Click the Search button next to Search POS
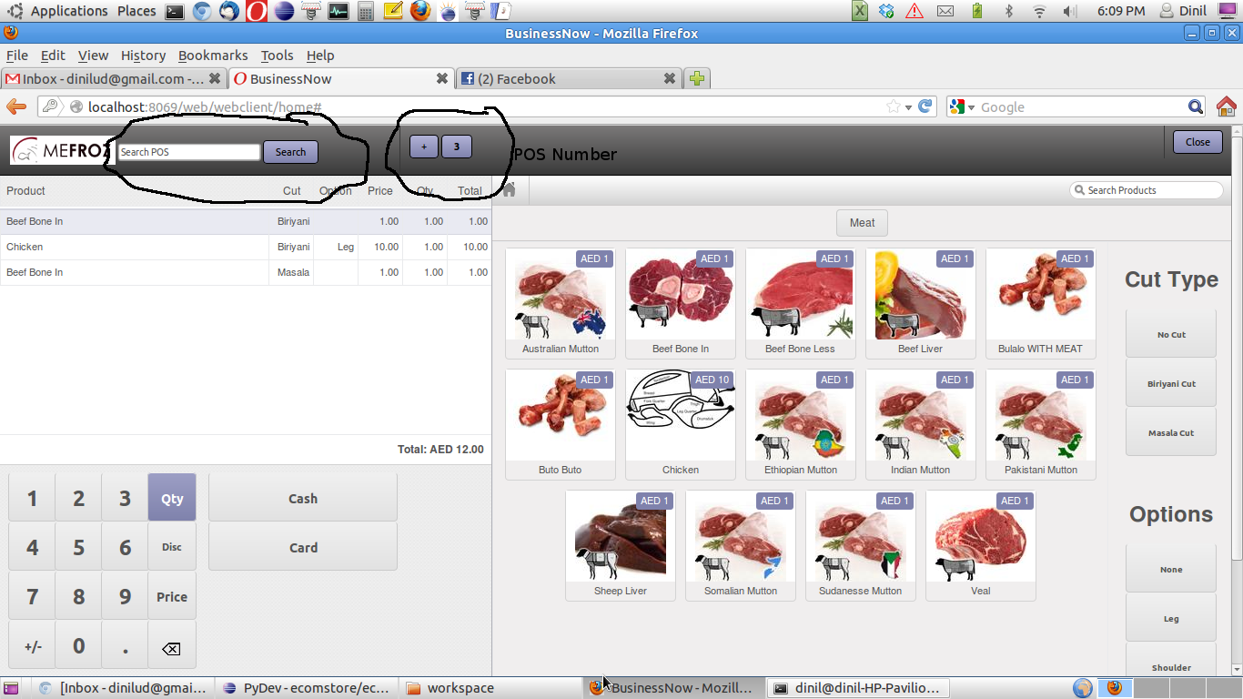Viewport: 1243px width, 699px height. 290,152
